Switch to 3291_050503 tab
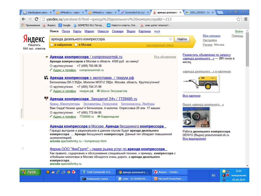 [x=199, y=13]
